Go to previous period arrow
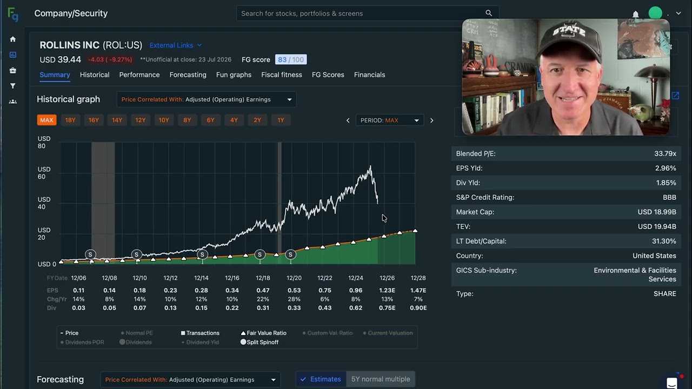The height and width of the screenshot is (389, 692). pos(348,120)
